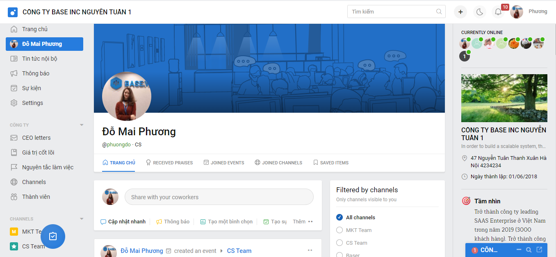Click the dark '1' online avatar
This screenshot has width=556, height=257.
tap(465, 56)
